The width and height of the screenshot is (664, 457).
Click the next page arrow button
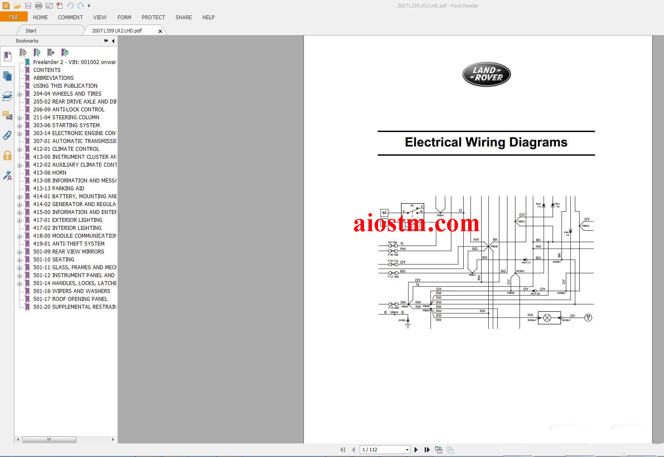[415, 449]
